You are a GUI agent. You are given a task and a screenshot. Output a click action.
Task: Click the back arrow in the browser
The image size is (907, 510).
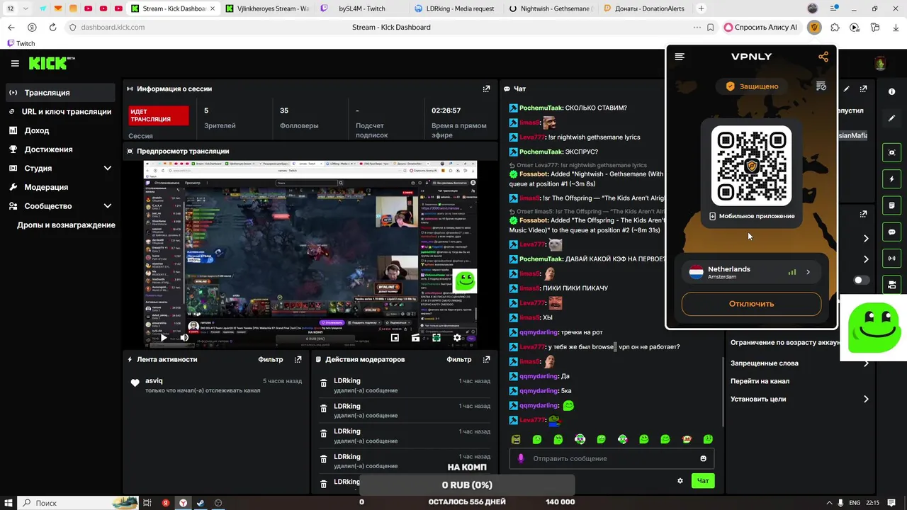click(x=11, y=28)
